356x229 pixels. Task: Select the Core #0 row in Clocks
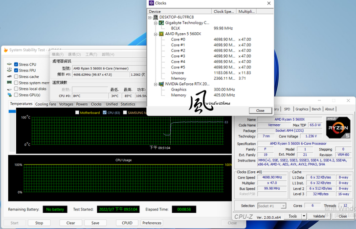(x=178, y=39)
